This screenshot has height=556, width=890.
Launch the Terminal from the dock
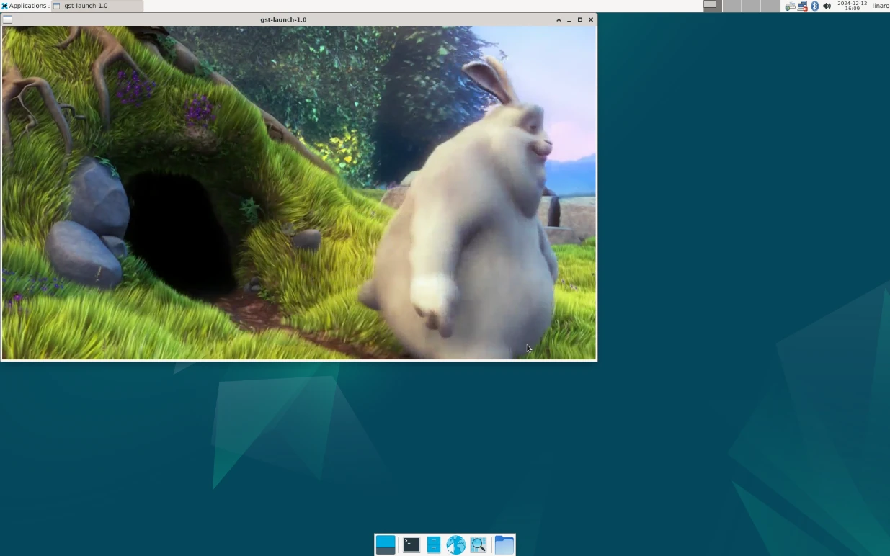tap(411, 544)
